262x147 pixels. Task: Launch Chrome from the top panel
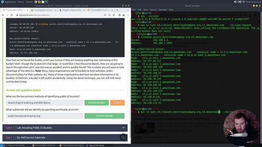(x=36, y=2)
